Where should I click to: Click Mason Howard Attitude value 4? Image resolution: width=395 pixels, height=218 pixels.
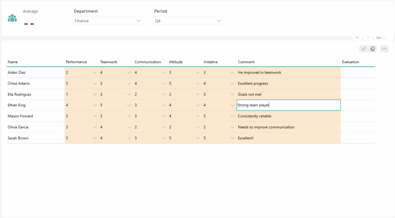click(170, 116)
